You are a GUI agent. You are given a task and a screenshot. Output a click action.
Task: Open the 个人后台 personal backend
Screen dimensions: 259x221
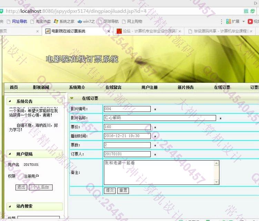pos(41,187)
